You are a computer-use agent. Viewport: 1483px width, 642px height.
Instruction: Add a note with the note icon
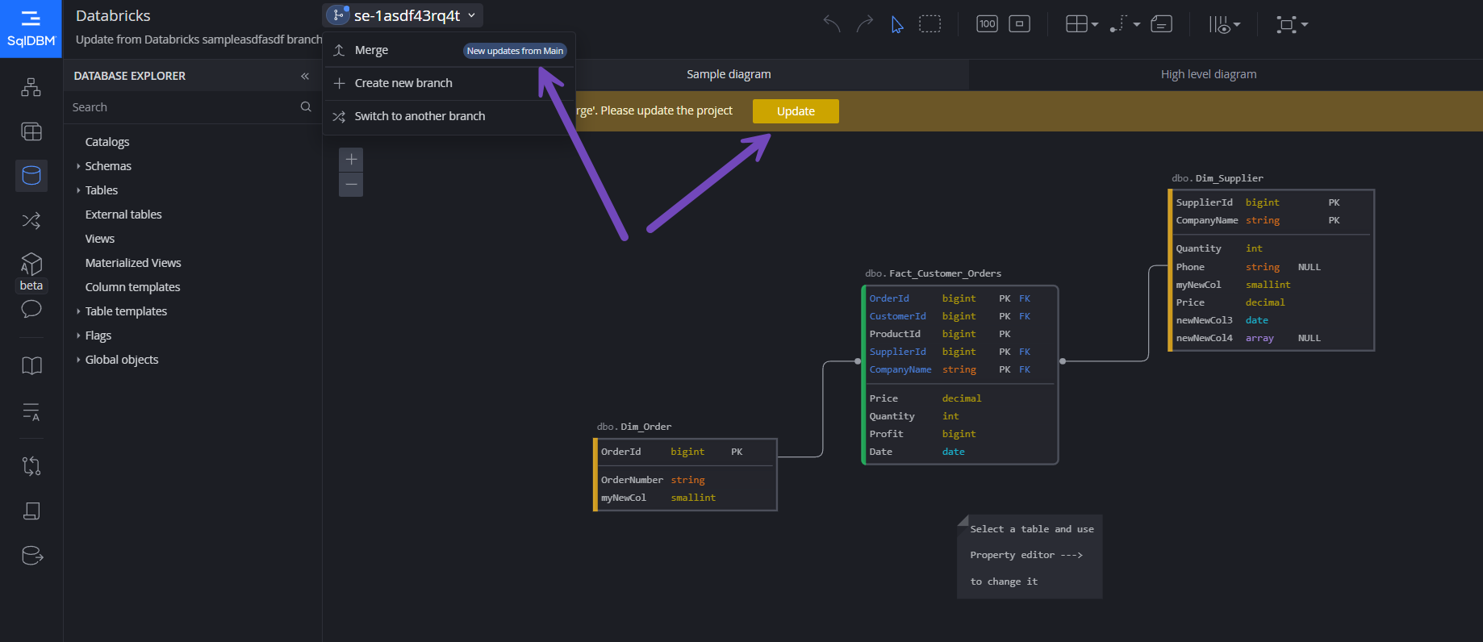[x=1161, y=24]
